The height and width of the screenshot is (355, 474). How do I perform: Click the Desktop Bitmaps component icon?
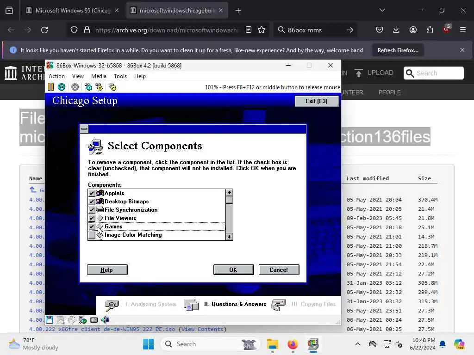pyautogui.click(x=100, y=202)
